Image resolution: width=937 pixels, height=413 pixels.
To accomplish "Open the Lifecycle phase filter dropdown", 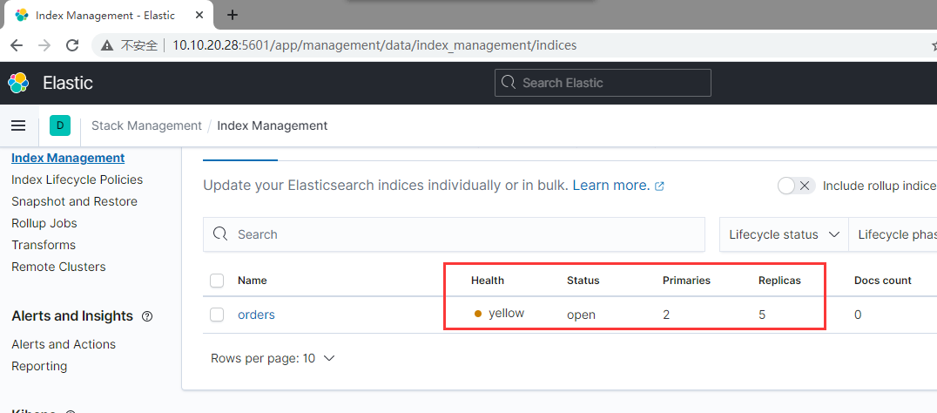I will (x=893, y=234).
